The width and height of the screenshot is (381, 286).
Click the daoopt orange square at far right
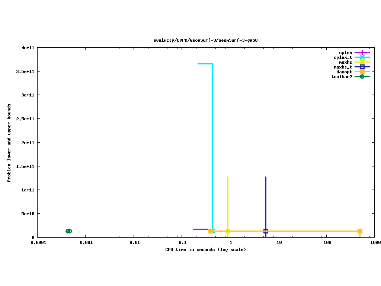pos(360,231)
